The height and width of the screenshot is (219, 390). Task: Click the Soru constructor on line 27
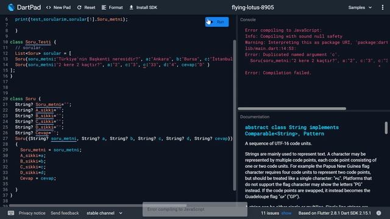124,139
